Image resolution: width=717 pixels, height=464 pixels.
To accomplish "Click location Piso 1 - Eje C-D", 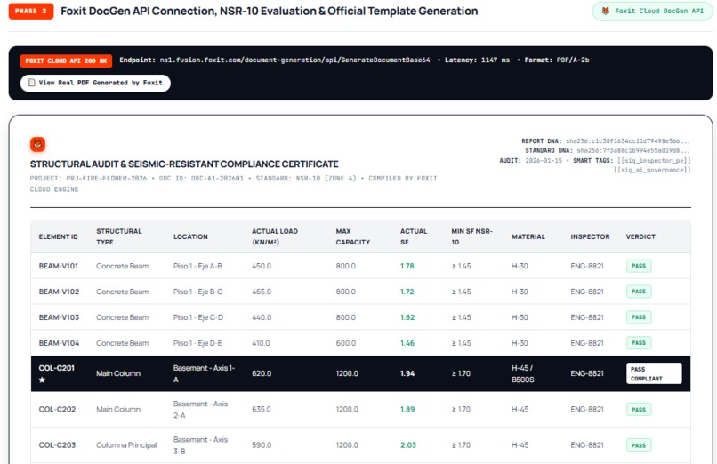I will (198, 317).
